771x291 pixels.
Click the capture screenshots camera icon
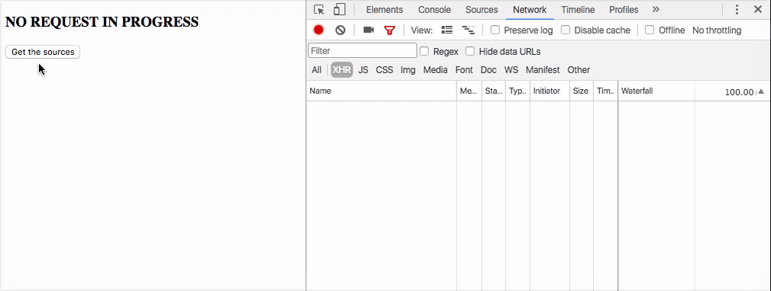[x=368, y=30]
